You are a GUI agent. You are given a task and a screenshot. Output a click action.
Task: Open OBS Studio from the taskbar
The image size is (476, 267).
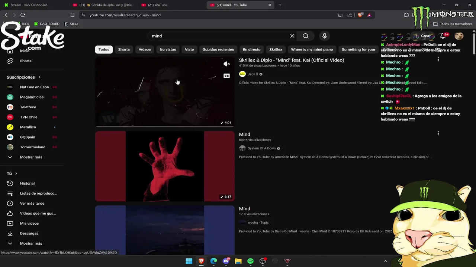tap(263, 261)
